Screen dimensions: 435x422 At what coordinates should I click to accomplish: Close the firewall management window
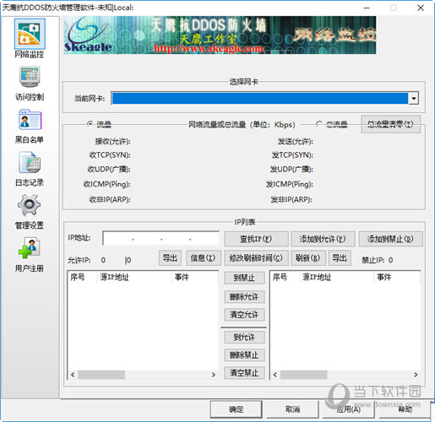click(x=421, y=8)
